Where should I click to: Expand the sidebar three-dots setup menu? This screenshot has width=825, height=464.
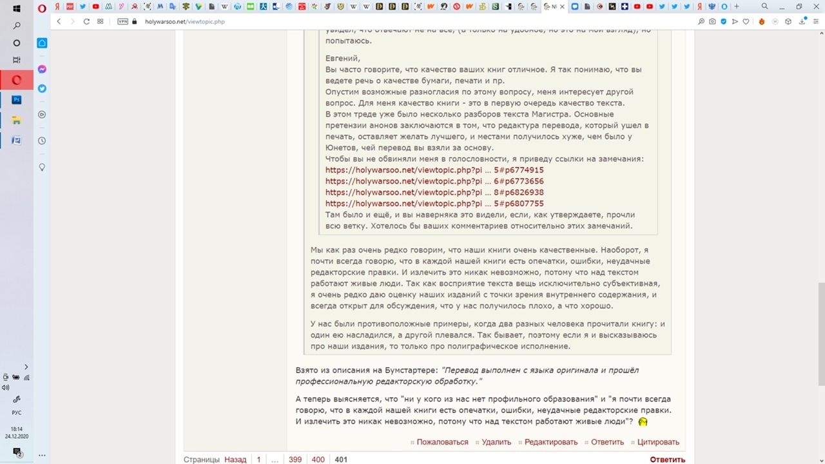[x=42, y=455]
